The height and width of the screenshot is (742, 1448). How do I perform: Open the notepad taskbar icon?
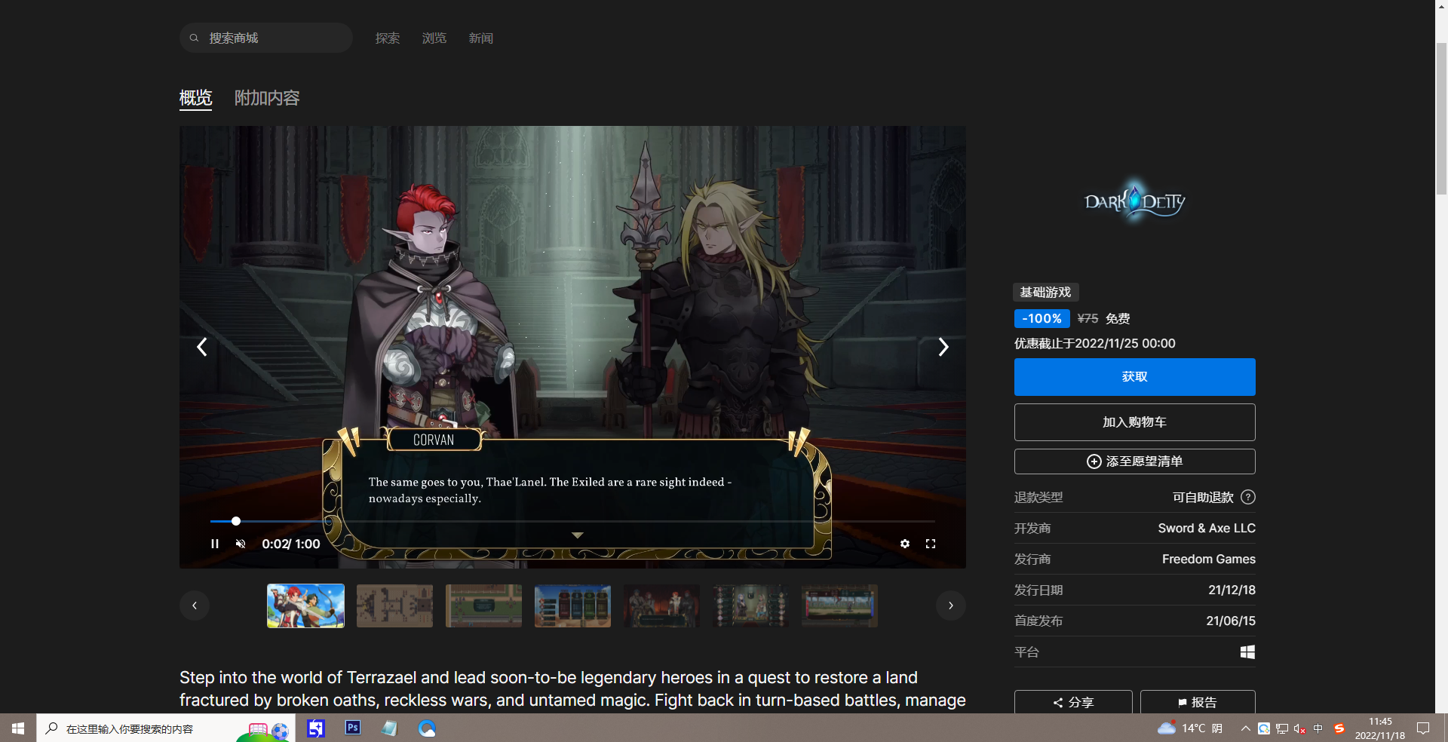389,728
